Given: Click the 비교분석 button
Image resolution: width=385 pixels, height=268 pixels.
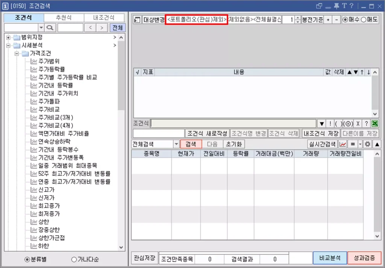Looking at the screenshot, I should 330,258.
